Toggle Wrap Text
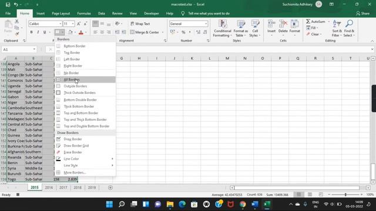The width and height of the screenshot is (376, 211). (140, 23)
